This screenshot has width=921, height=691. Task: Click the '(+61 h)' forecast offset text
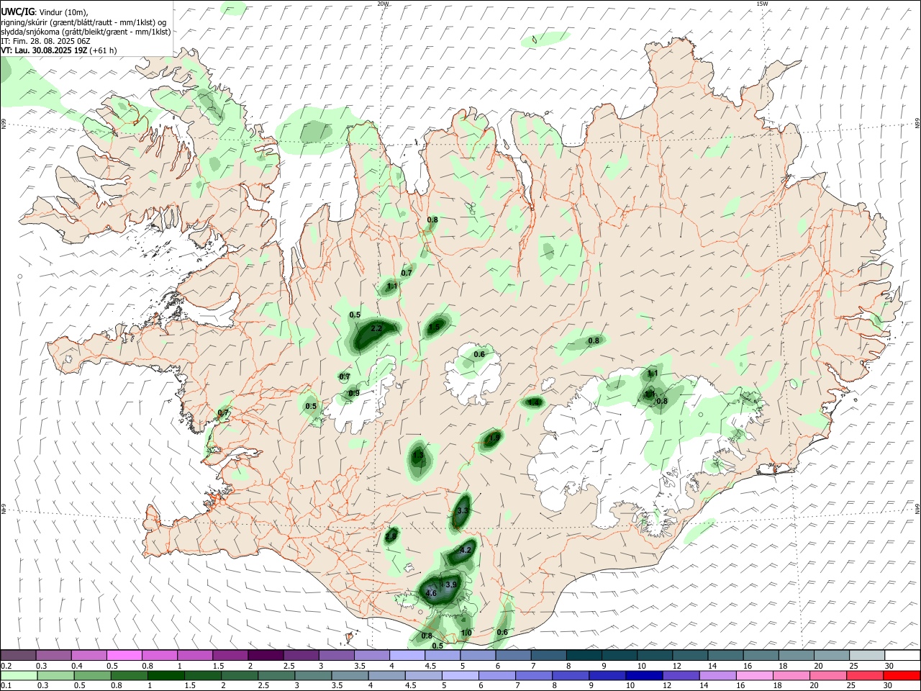coord(104,50)
